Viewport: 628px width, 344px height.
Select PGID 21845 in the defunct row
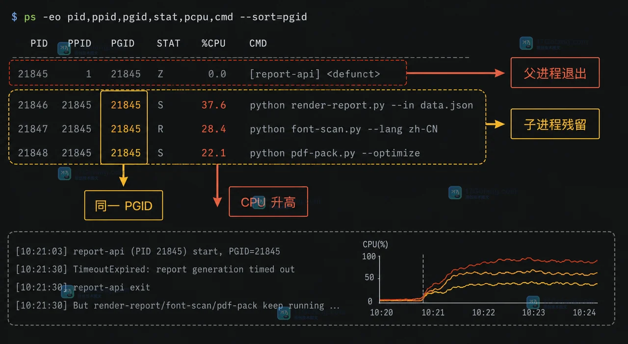pos(126,74)
